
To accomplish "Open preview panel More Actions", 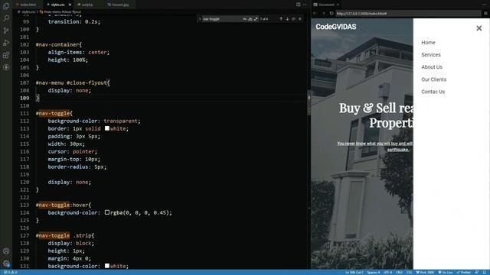I will [x=485, y=5].
